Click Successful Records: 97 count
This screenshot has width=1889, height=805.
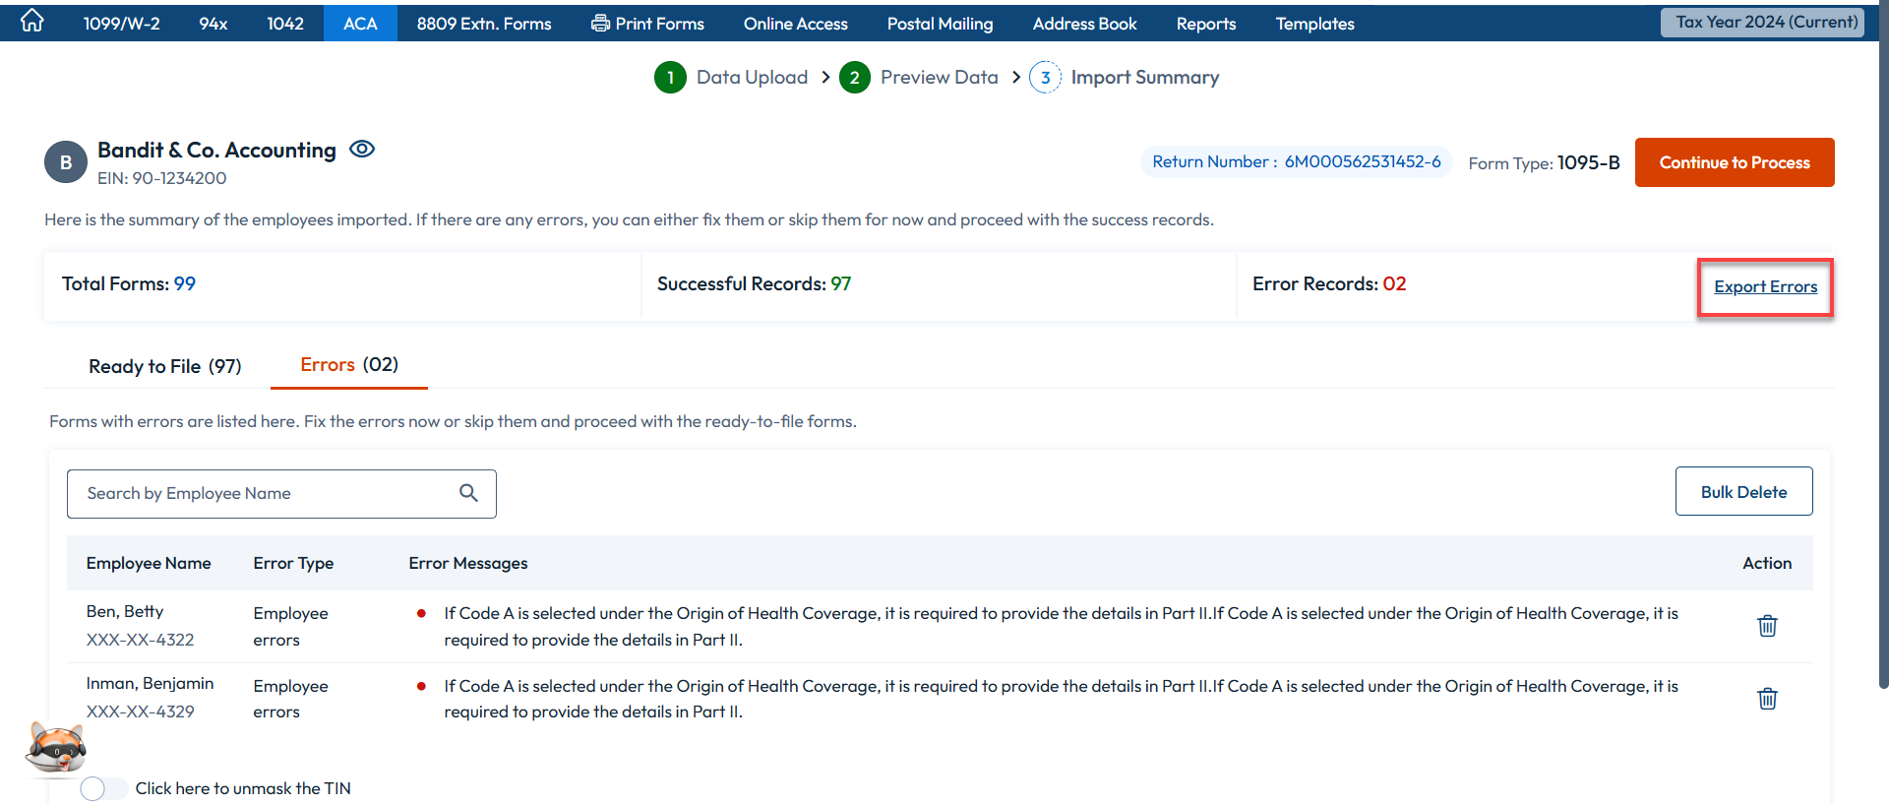coord(754,283)
